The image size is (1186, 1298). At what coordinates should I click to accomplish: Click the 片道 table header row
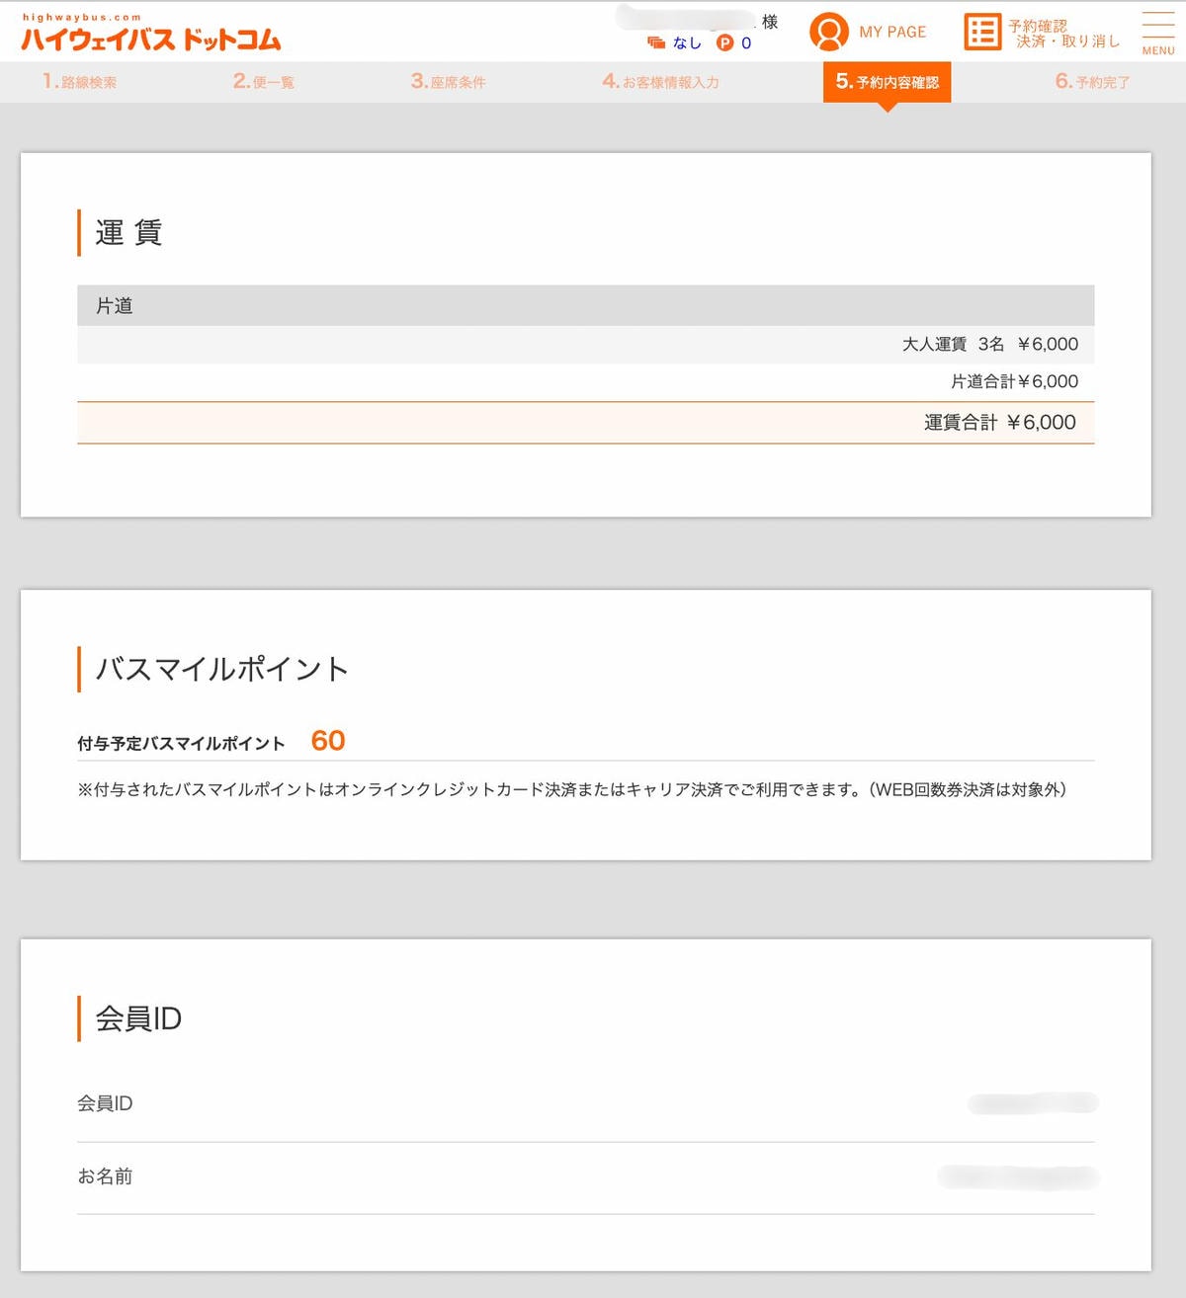pyautogui.click(x=585, y=305)
